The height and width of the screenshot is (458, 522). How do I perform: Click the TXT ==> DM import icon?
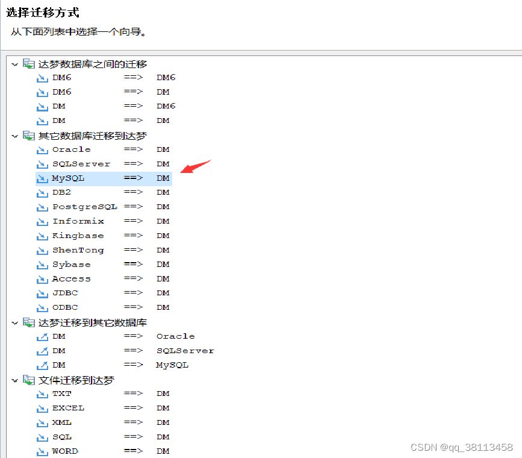click(x=42, y=394)
